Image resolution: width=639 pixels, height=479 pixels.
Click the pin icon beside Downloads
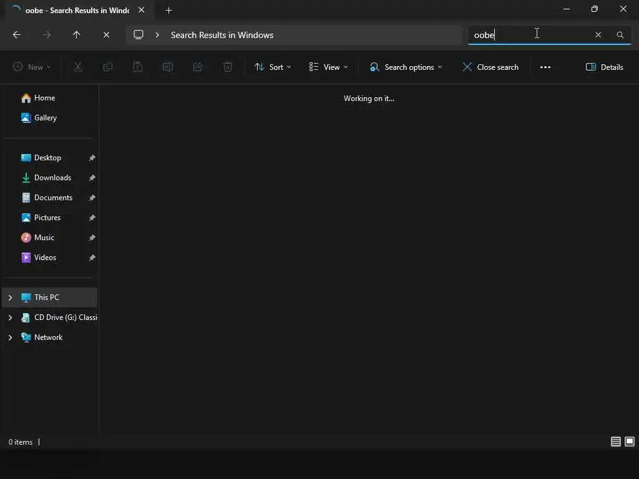point(92,178)
